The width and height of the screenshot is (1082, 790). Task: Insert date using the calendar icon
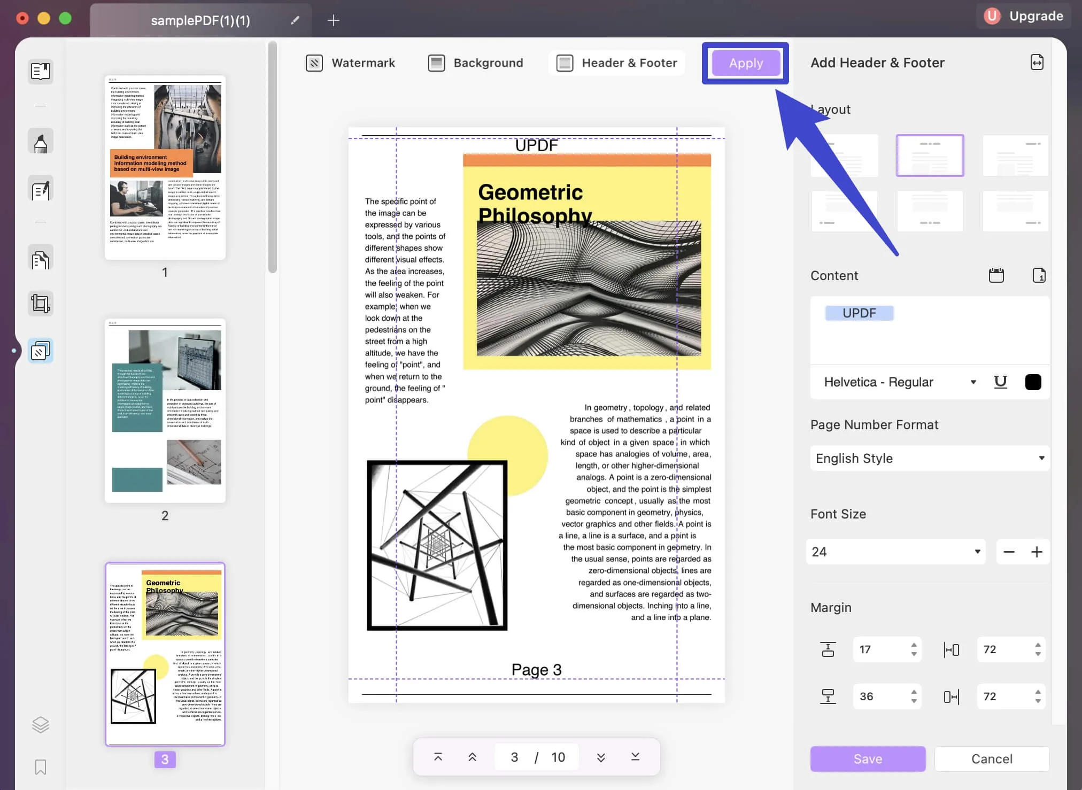pos(996,275)
